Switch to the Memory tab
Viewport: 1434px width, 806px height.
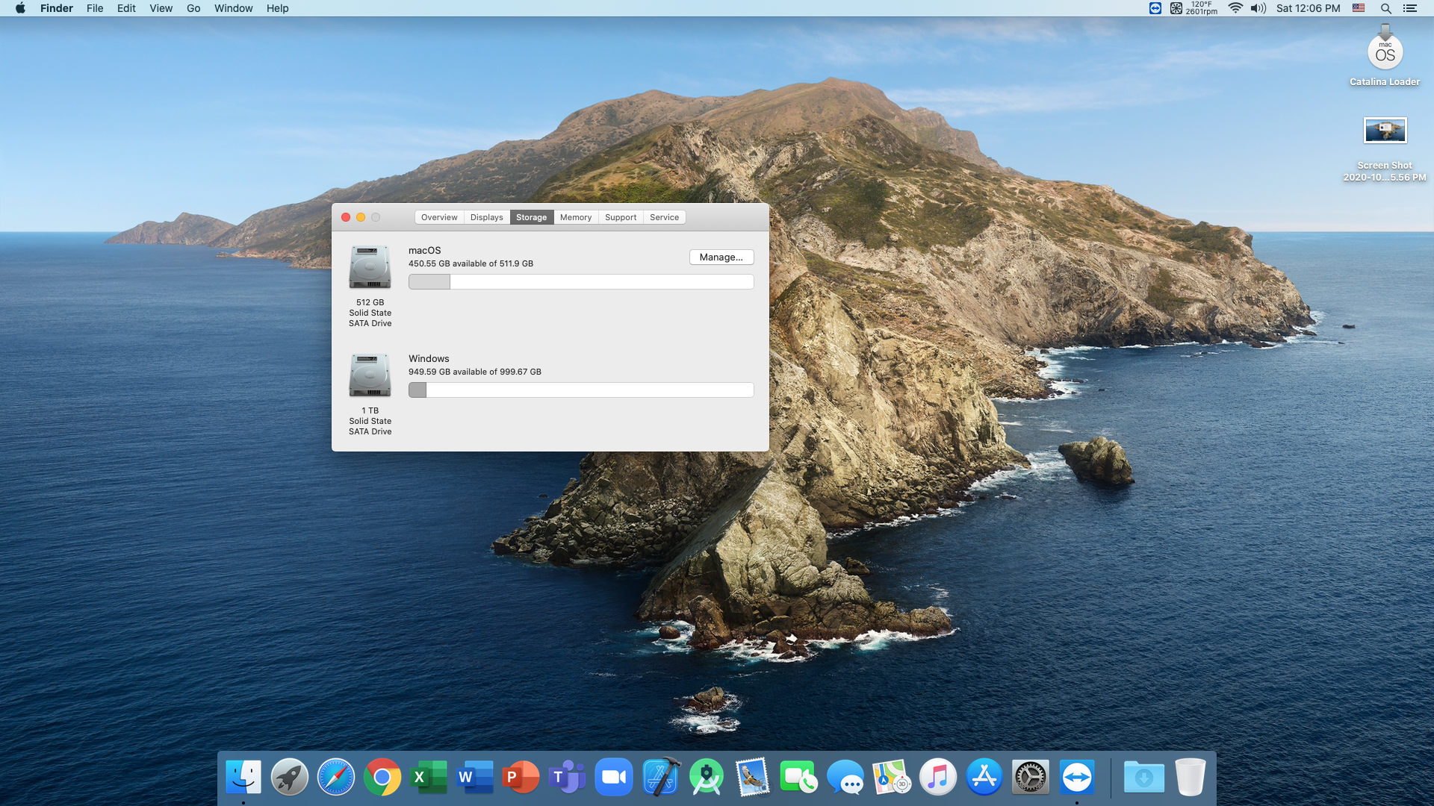click(575, 217)
